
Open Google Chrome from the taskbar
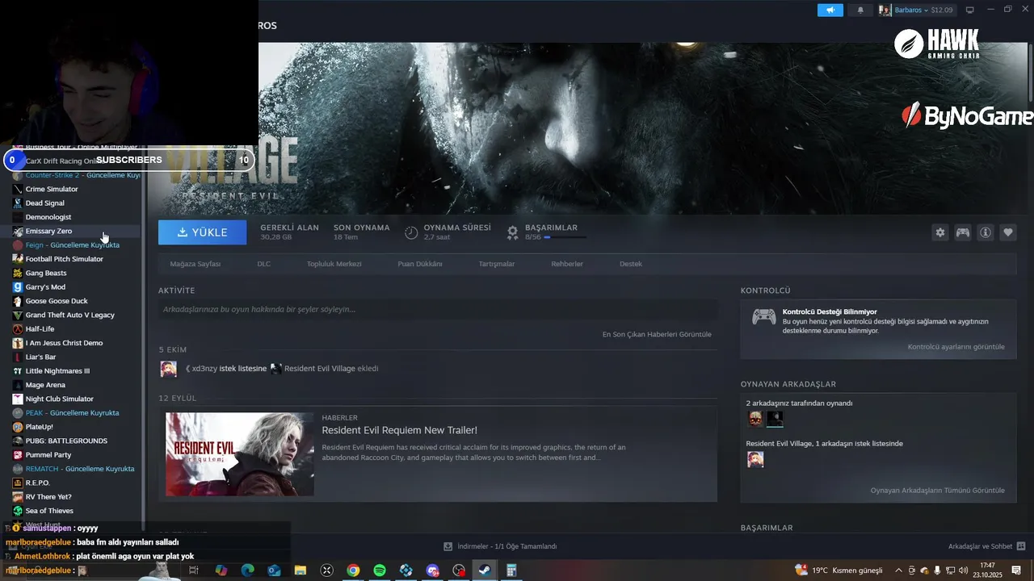point(353,571)
